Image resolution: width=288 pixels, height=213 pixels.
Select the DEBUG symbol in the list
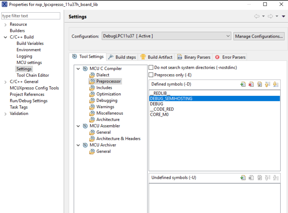157,104
